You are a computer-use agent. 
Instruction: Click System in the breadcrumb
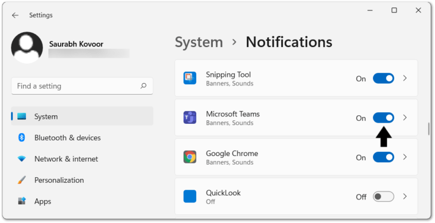coord(199,42)
